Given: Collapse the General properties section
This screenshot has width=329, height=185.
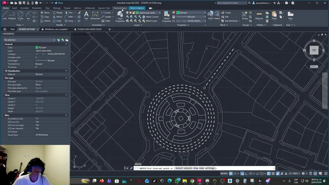Looking at the screenshot, I should (x=66, y=44).
